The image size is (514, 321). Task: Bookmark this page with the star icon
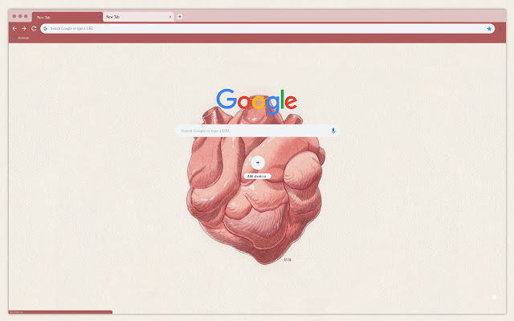click(489, 29)
